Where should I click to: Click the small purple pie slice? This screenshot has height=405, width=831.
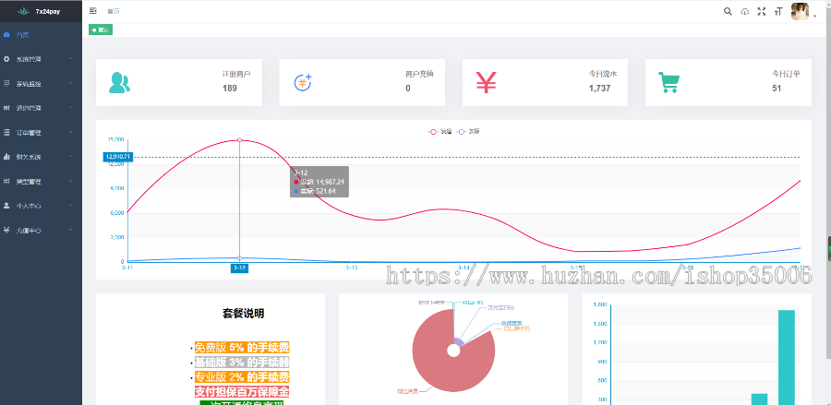459,341
